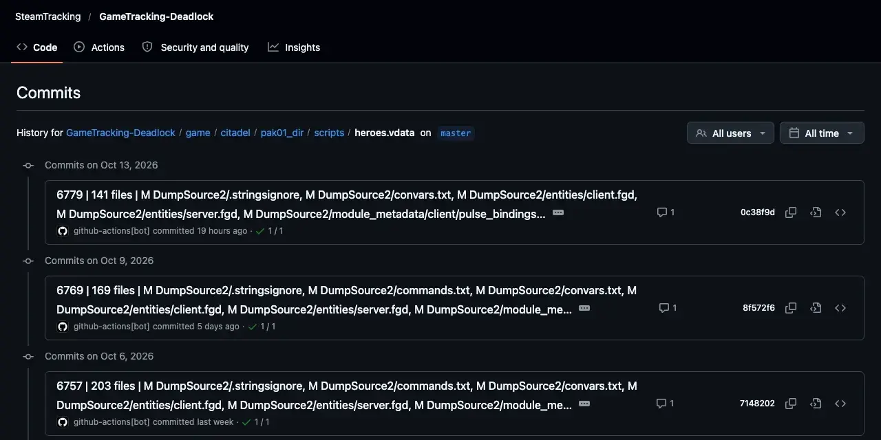Screen dimensions: 881x440
Task: Go to SteamTracking owner page
Action: click(x=48, y=16)
